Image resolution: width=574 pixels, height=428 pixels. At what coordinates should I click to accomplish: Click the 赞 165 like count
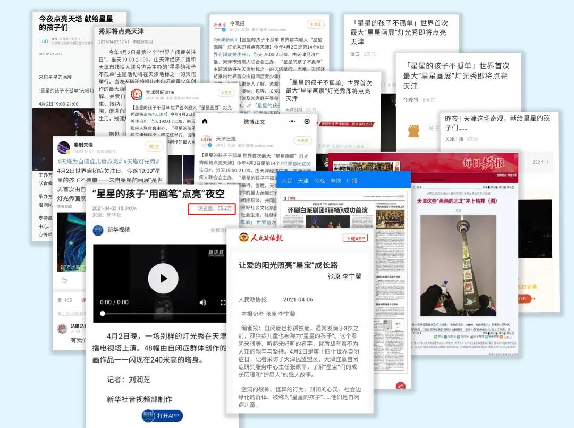coord(65,300)
